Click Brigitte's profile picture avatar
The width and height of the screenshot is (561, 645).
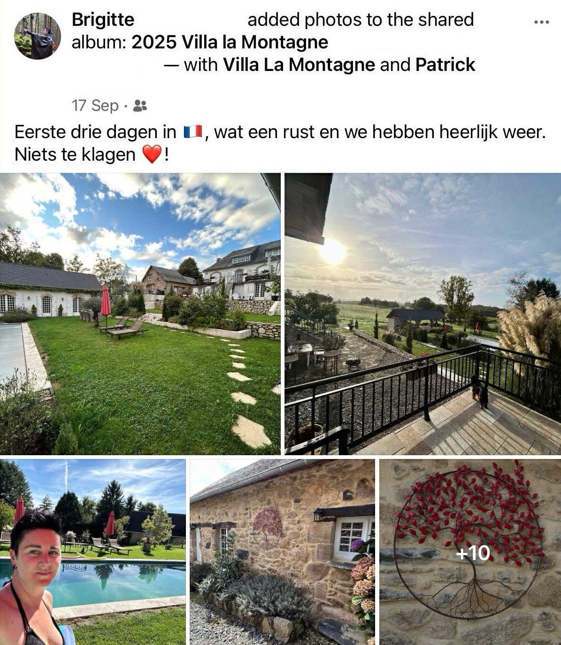click(x=37, y=36)
